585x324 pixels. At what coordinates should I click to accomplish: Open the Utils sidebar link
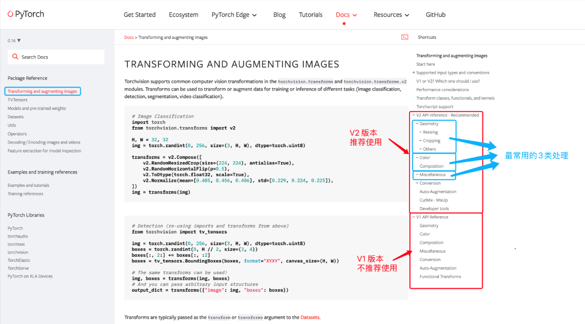click(x=12, y=125)
